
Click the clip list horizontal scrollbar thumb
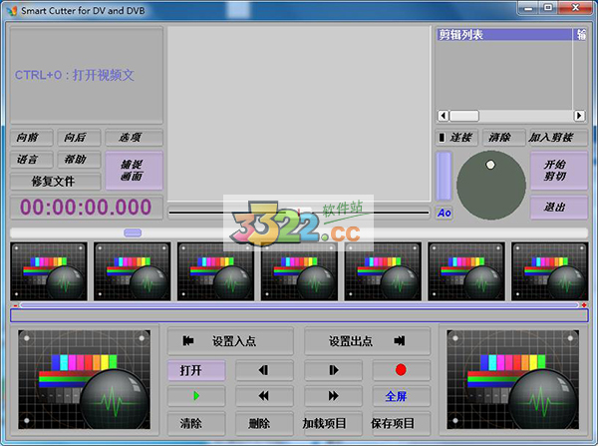[464, 116]
